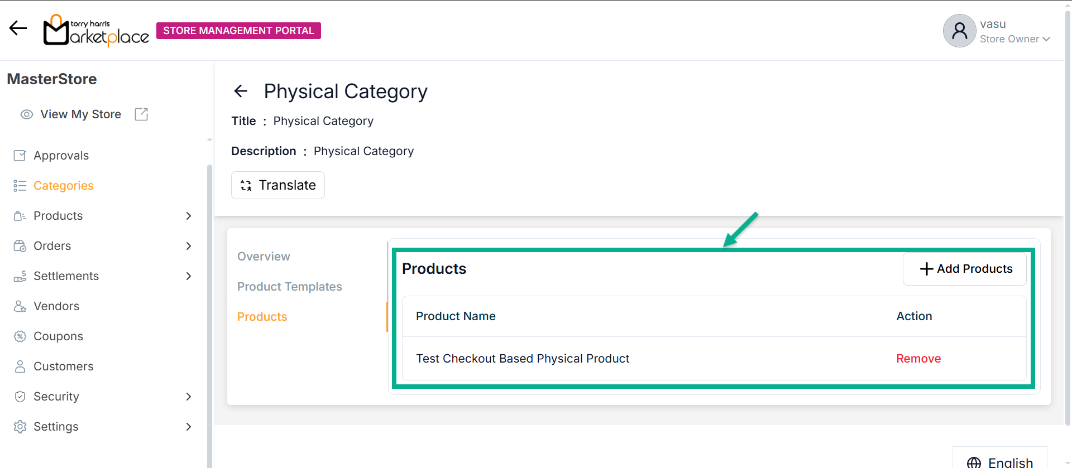Expand the Settlements submenu arrow
This screenshot has height=468, width=1072.
[x=189, y=276]
